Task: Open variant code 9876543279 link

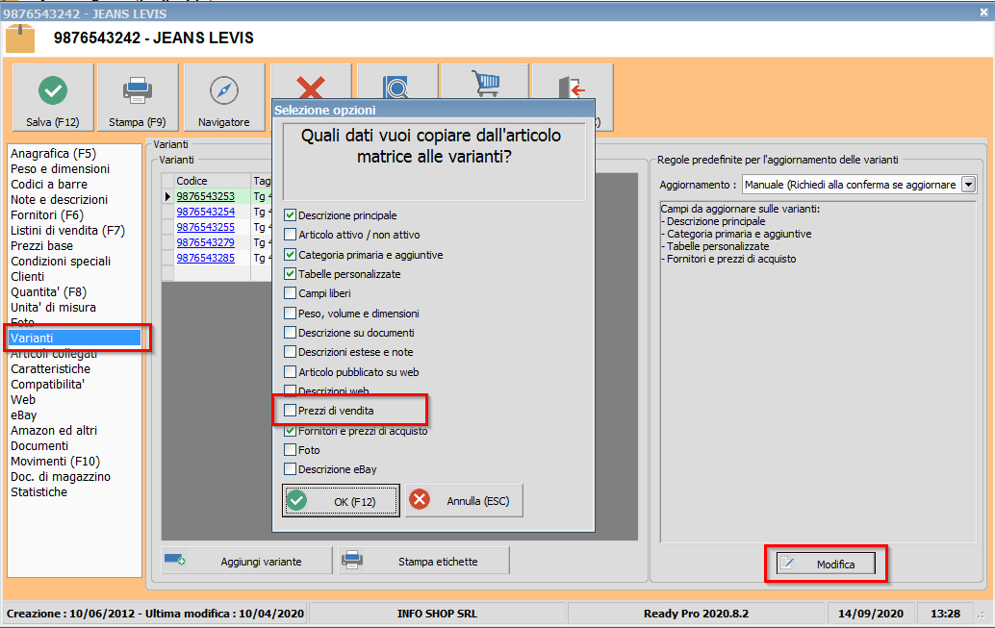Action: tap(206, 242)
